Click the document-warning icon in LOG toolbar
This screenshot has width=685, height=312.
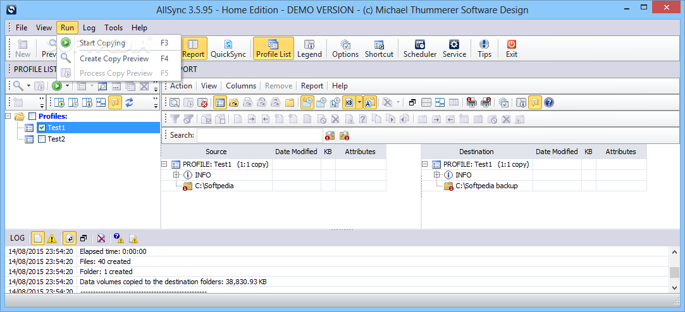click(x=133, y=238)
